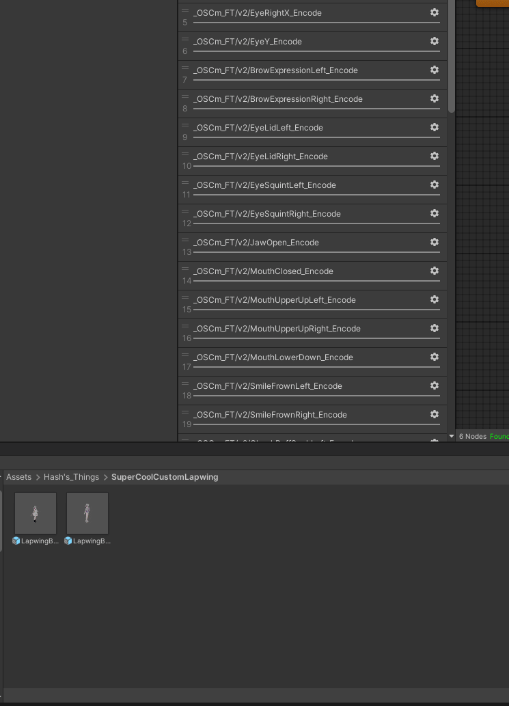The height and width of the screenshot is (706, 509).
Task: Open settings gear for JawOpen_Encode
Action: click(x=435, y=242)
